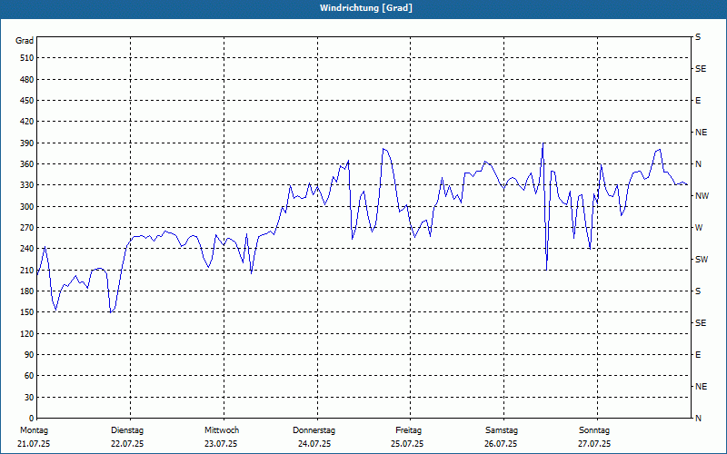Click the 240 degree axis label
727x454 pixels.
pos(27,248)
